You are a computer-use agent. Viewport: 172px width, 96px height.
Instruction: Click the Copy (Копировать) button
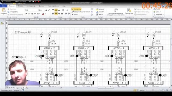[13, 12]
